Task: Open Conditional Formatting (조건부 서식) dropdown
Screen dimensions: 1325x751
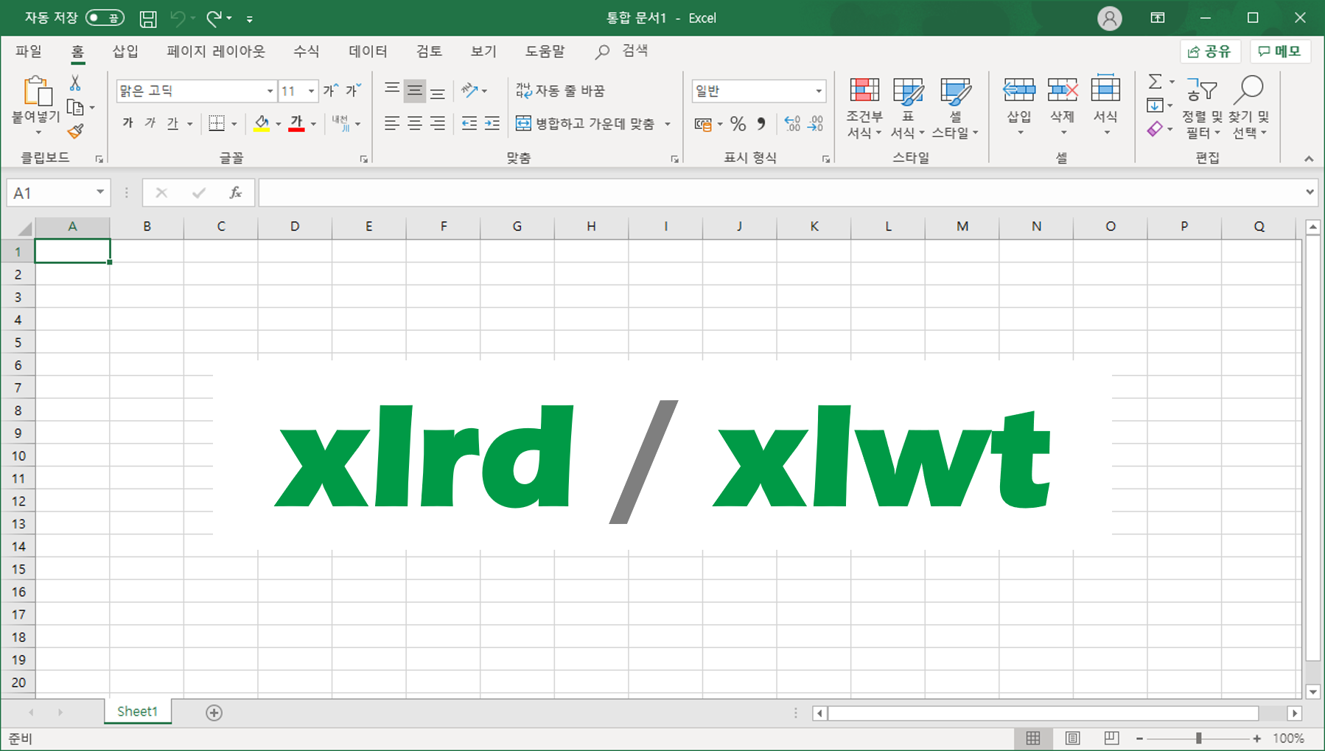Action: pyautogui.click(x=864, y=108)
